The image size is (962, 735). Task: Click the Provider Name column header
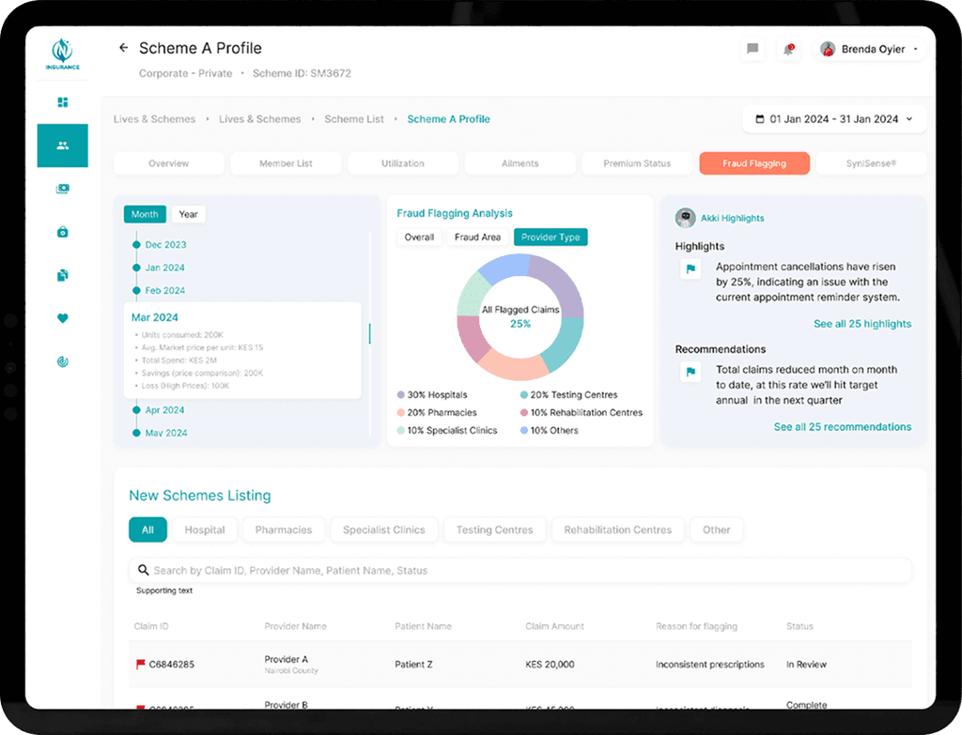(x=295, y=626)
